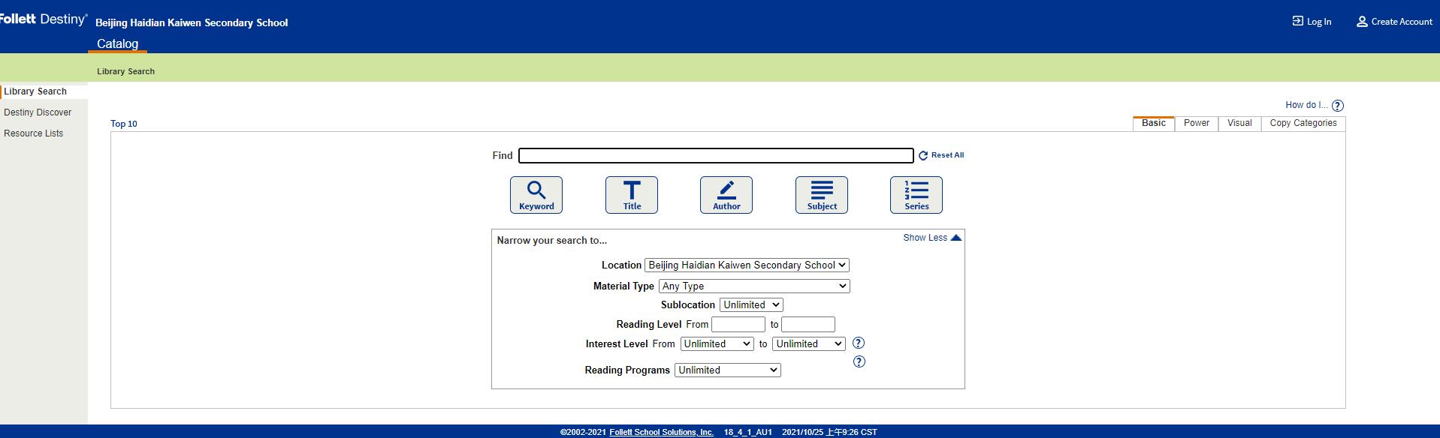Viewport: 1440px width, 438px height.
Task: Click the footer version text 18_4_1_AU1
Action: click(x=748, y=432)
